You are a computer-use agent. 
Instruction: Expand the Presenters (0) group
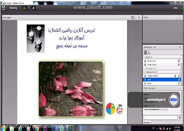click(x=144, y=68)
